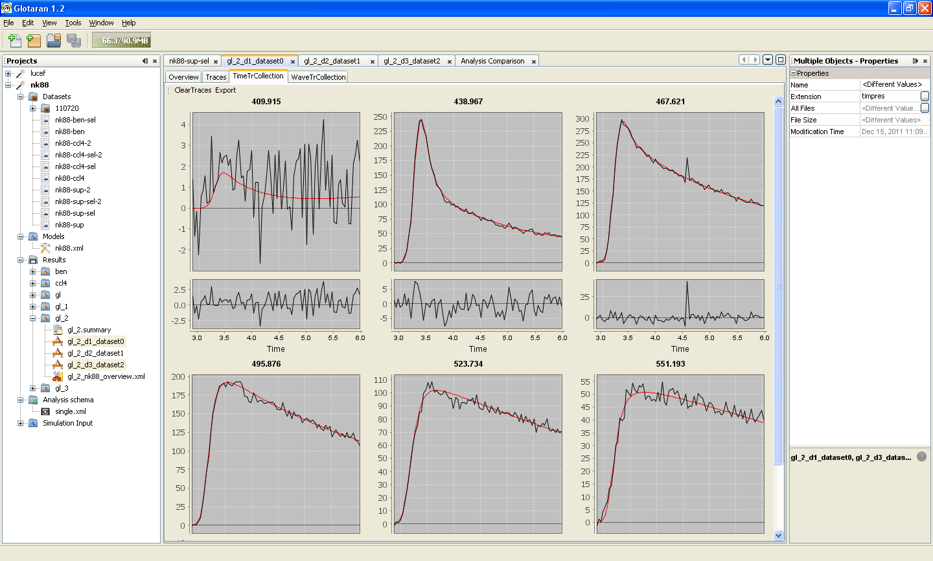Click the memory usage garbage-collect indicator
Viewport: 933px width, 561px height.
121,40
